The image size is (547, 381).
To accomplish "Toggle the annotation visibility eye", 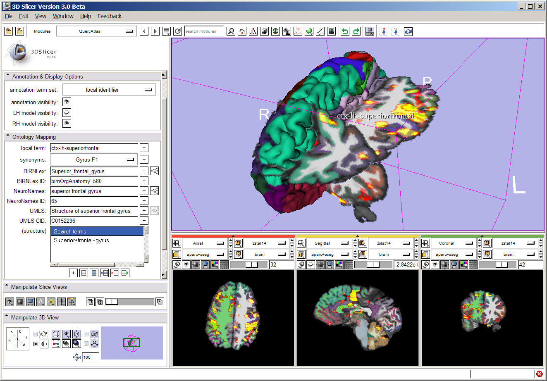I will pos(67,102).
